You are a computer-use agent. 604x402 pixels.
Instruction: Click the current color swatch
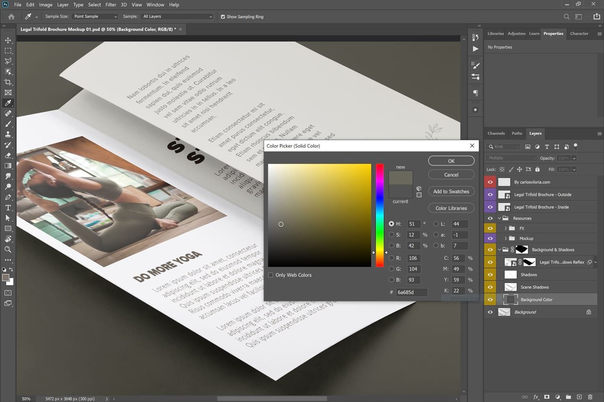(401, 191)
